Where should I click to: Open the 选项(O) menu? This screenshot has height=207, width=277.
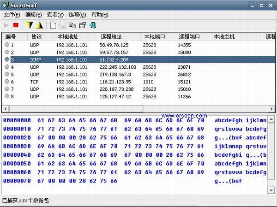[78, 15]
